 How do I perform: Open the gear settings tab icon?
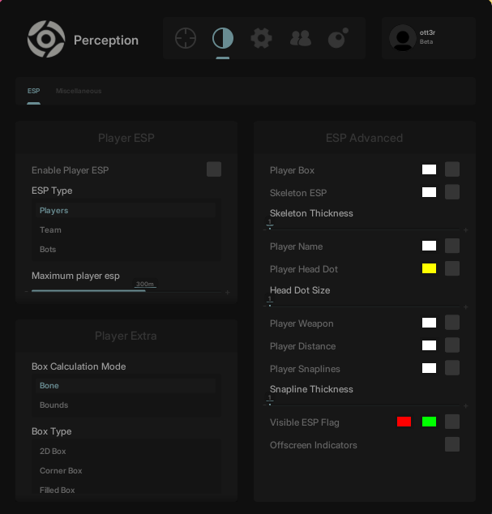point(261,38)
